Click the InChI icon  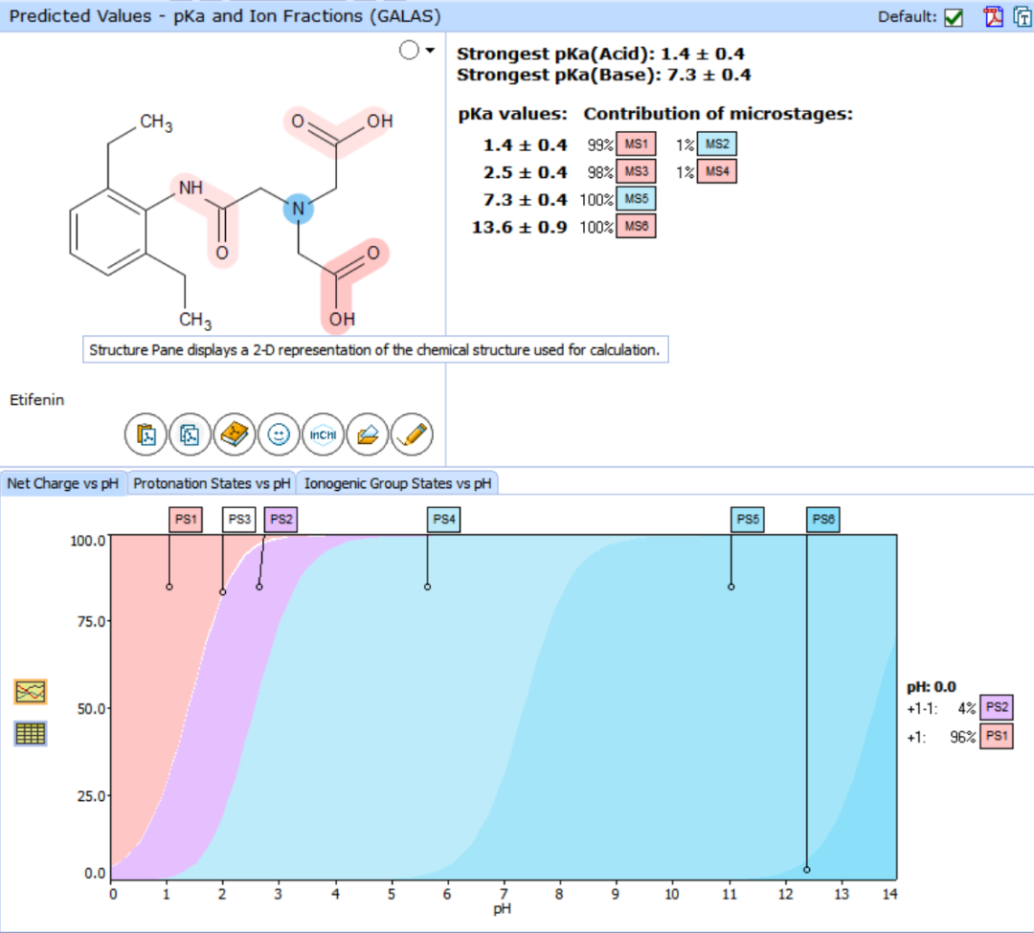pyautogui.click(x=324, y=434)
